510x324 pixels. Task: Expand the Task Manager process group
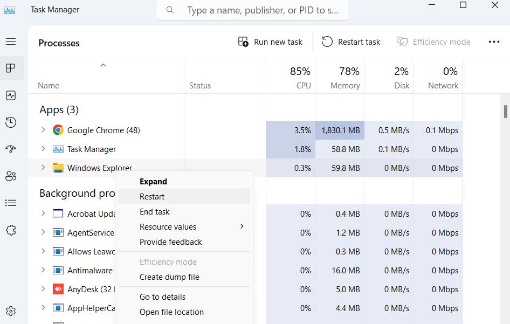click(x=43, y=149)
